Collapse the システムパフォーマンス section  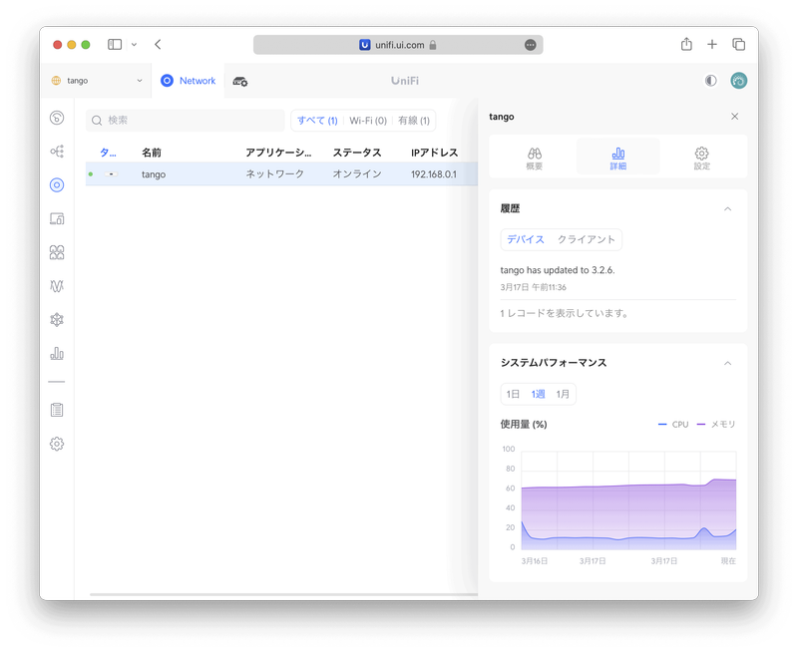coord(727,363)
